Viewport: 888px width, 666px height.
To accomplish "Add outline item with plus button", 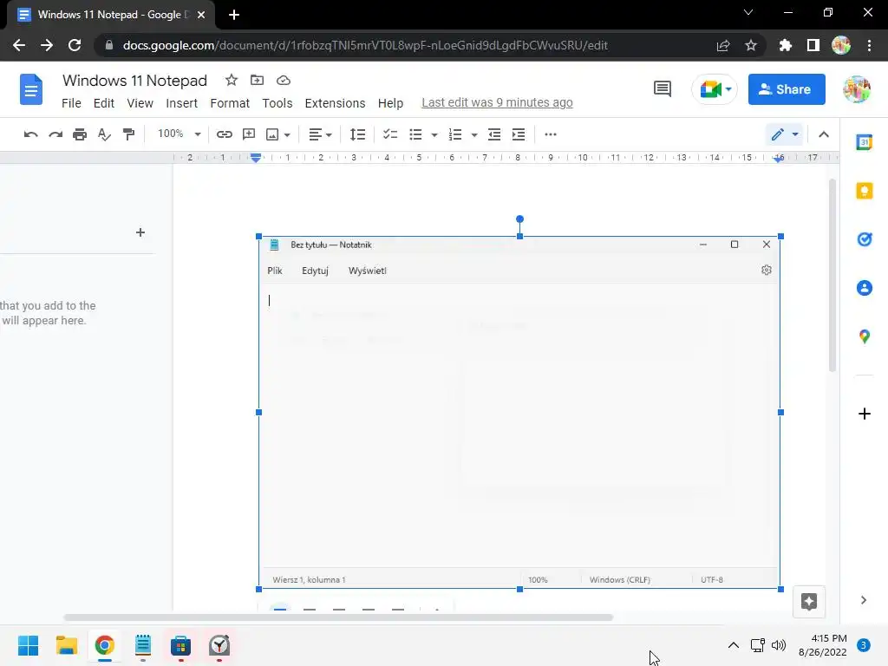I will pyautogui.click(x=140, y=232).
